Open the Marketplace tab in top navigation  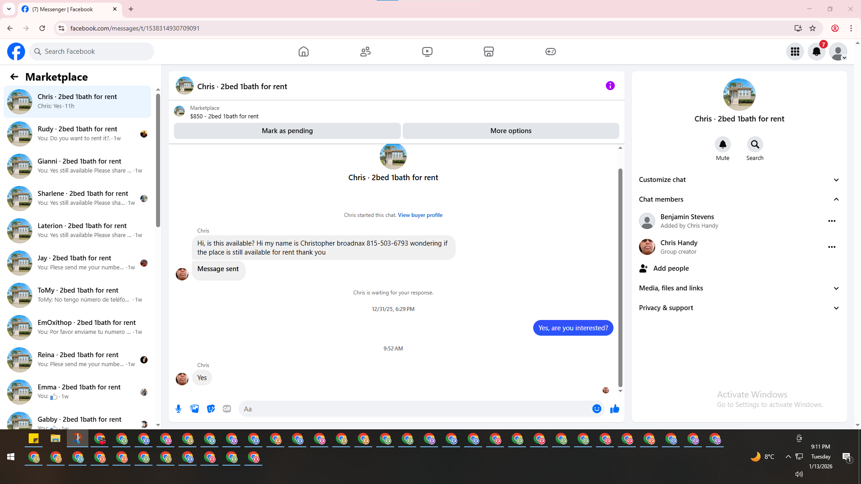pos(488,52)
